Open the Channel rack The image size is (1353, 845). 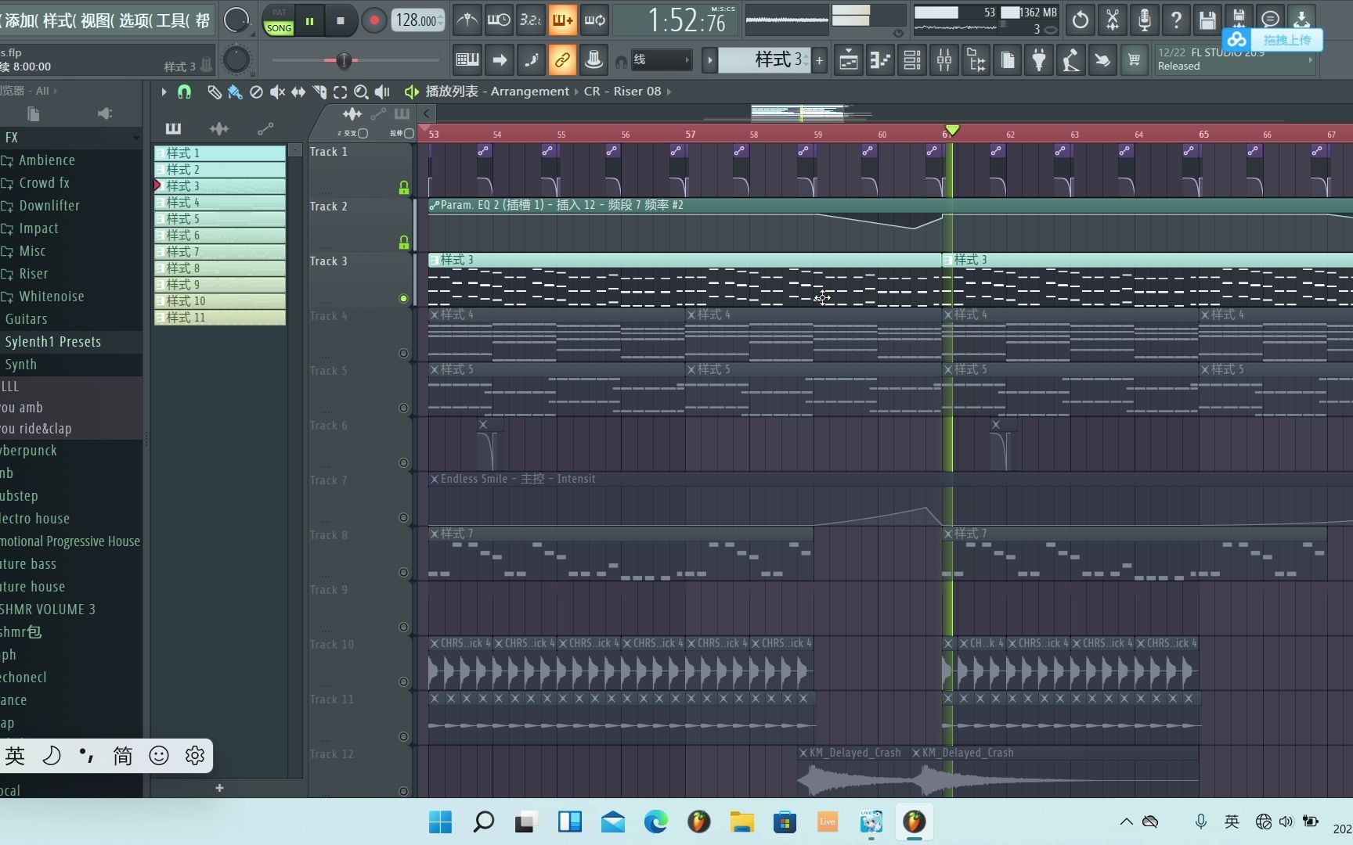[x=912, y=59]
